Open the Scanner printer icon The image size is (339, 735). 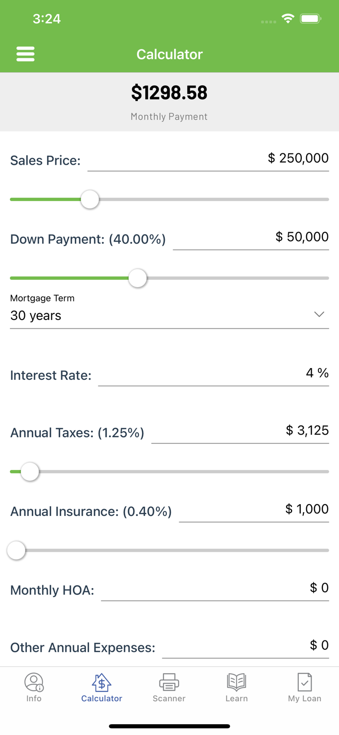tap(169, 682)
